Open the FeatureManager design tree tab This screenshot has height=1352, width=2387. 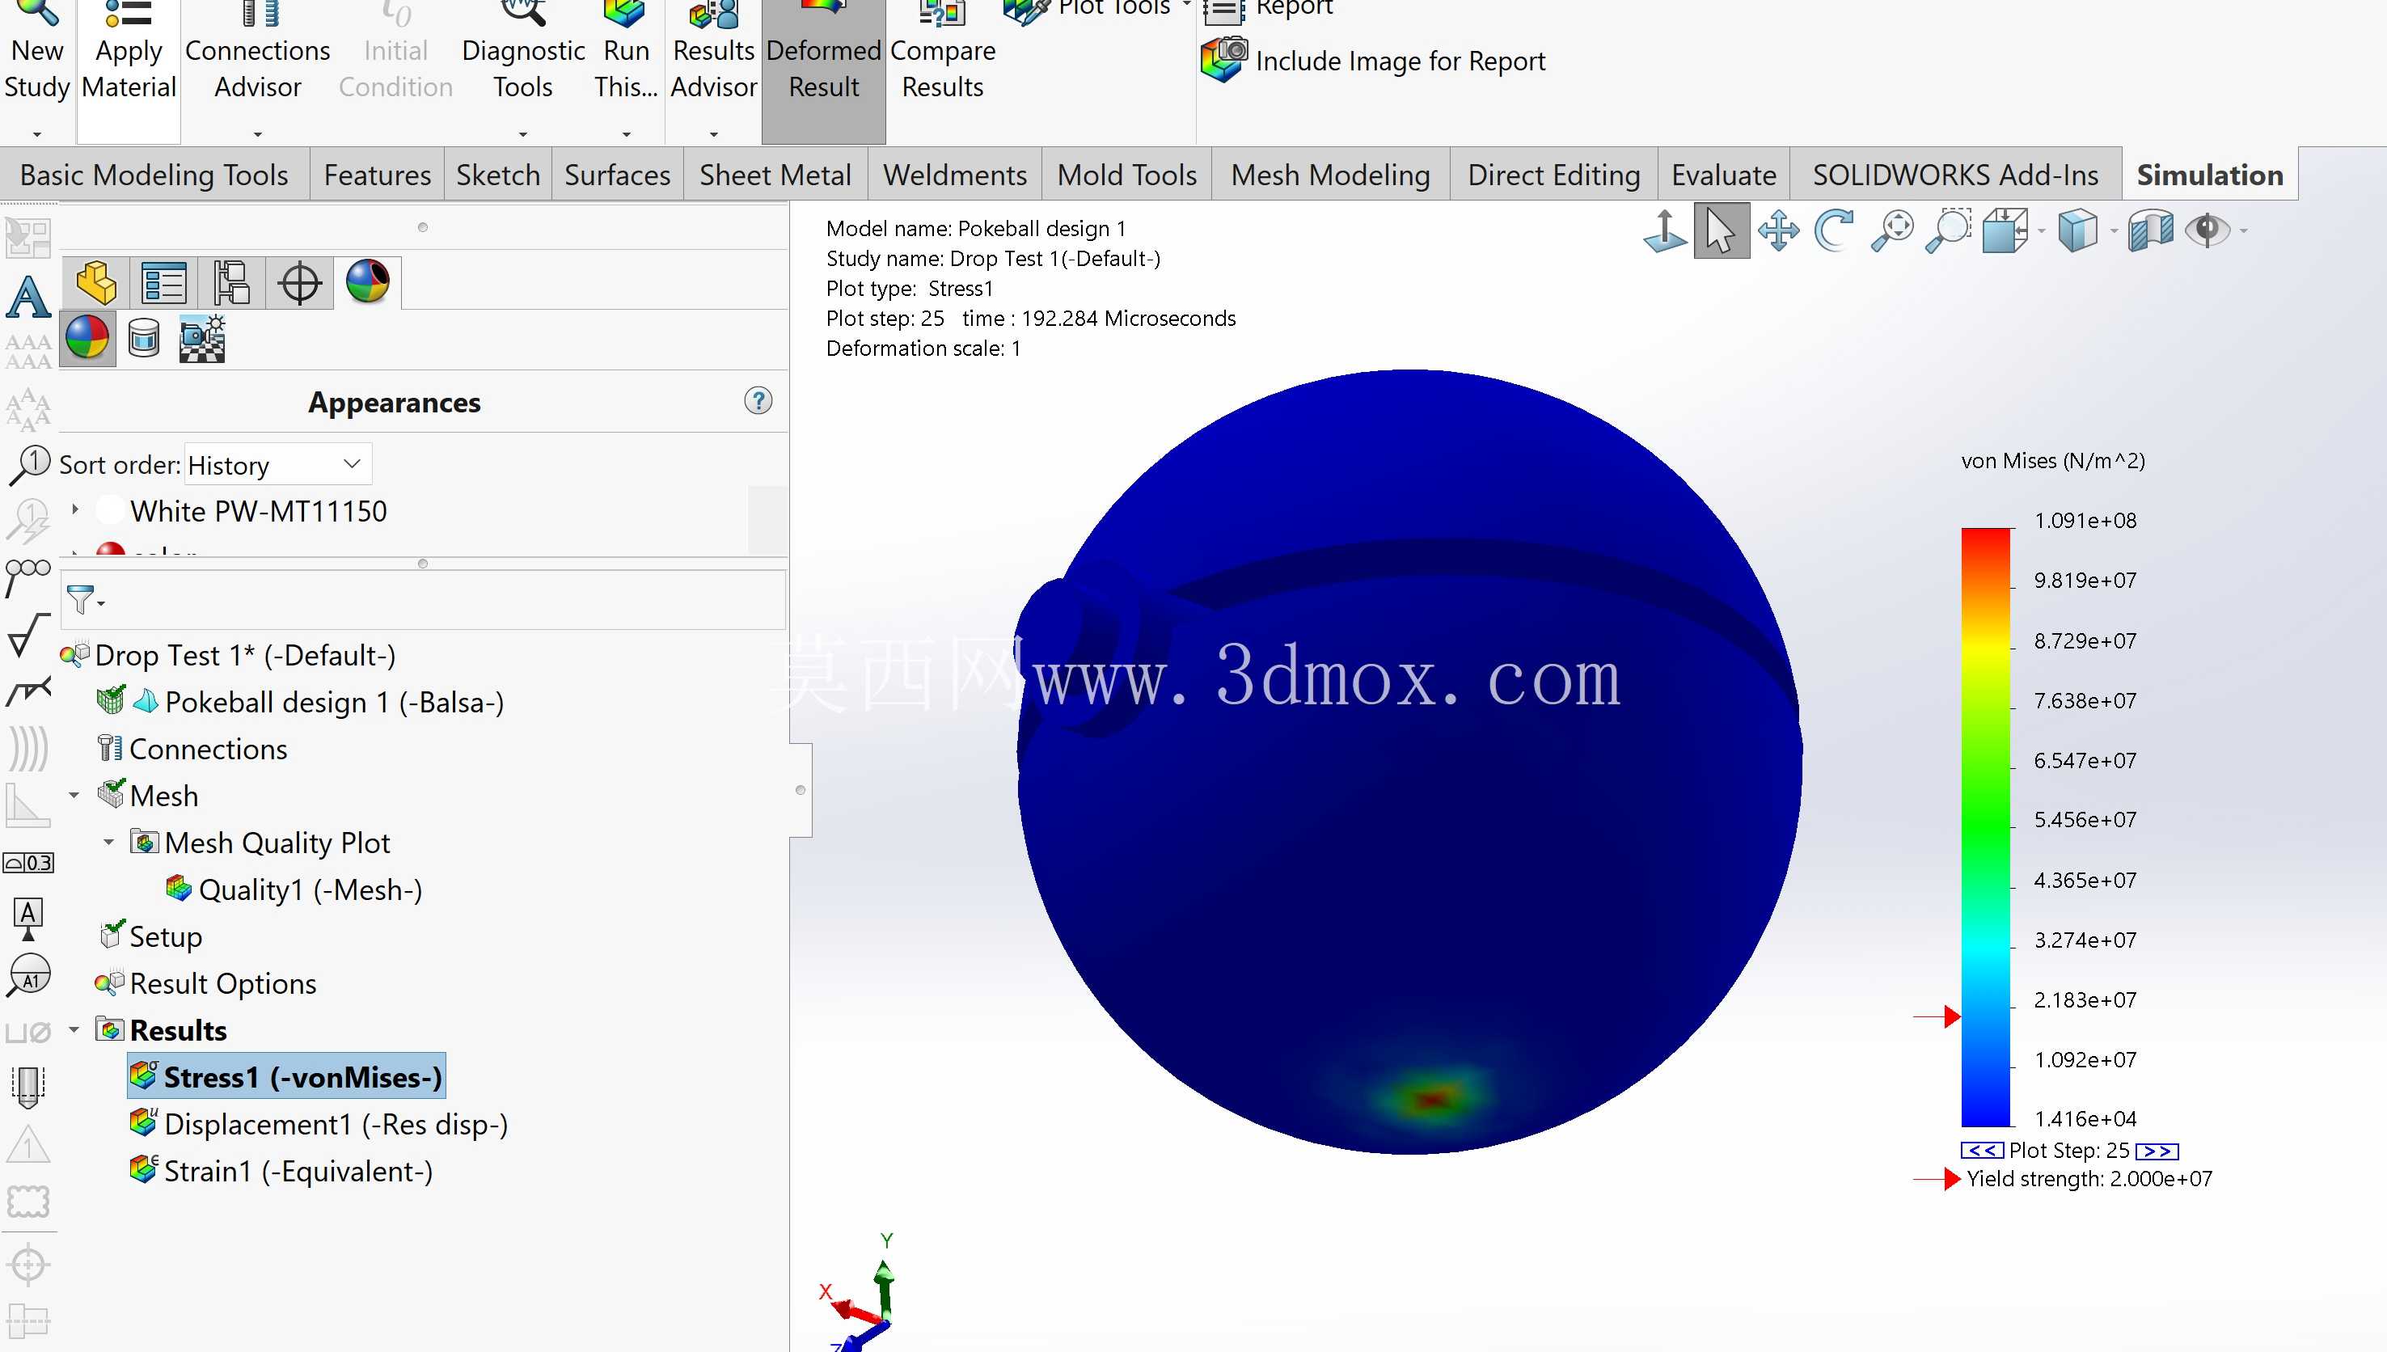click(96, 283)
